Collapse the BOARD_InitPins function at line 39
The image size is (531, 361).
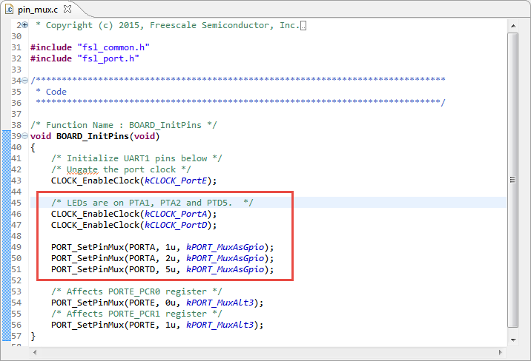[26, 136]
